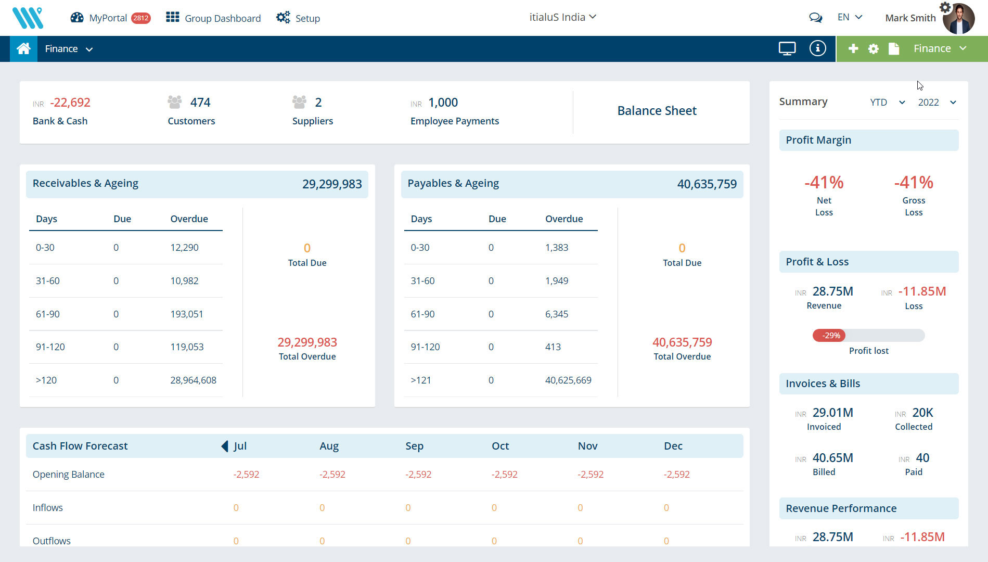This screenshot has height=562, width=988.
Task: Go to previous months in Cash Flow Forecast
Action: pos(225,446)
